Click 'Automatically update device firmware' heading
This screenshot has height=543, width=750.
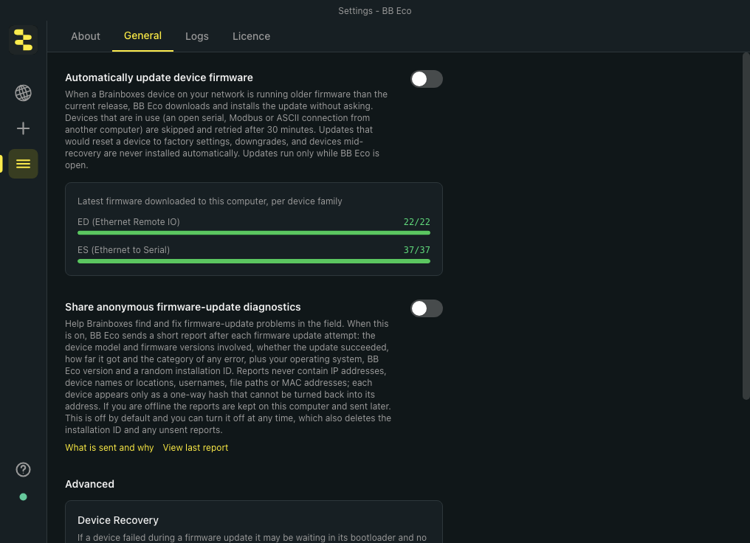(x=159, y=77)
